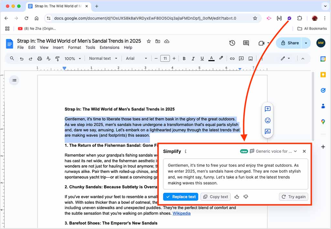
Task: Open the Normal text style dropdown
Action: pos(103,58)
